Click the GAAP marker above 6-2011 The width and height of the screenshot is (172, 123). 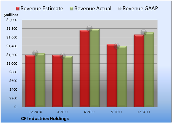point(90,29)
